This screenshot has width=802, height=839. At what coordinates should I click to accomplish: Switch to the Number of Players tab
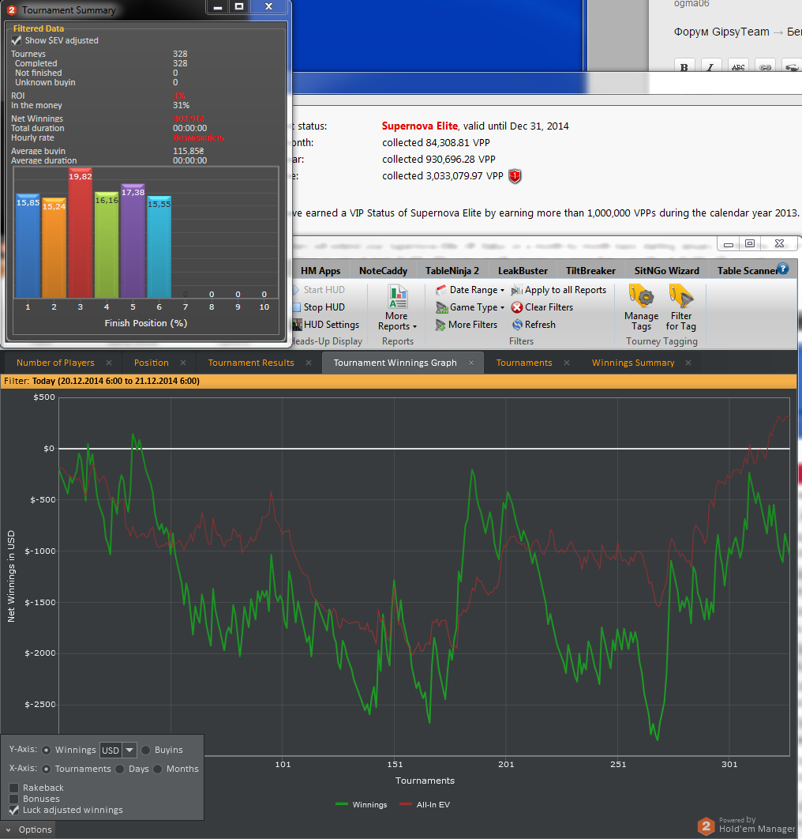click(55, 363)
